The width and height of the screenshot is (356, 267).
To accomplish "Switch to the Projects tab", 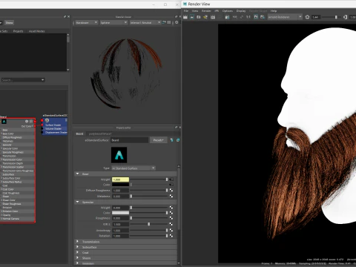I will click(x=18, y=31).
